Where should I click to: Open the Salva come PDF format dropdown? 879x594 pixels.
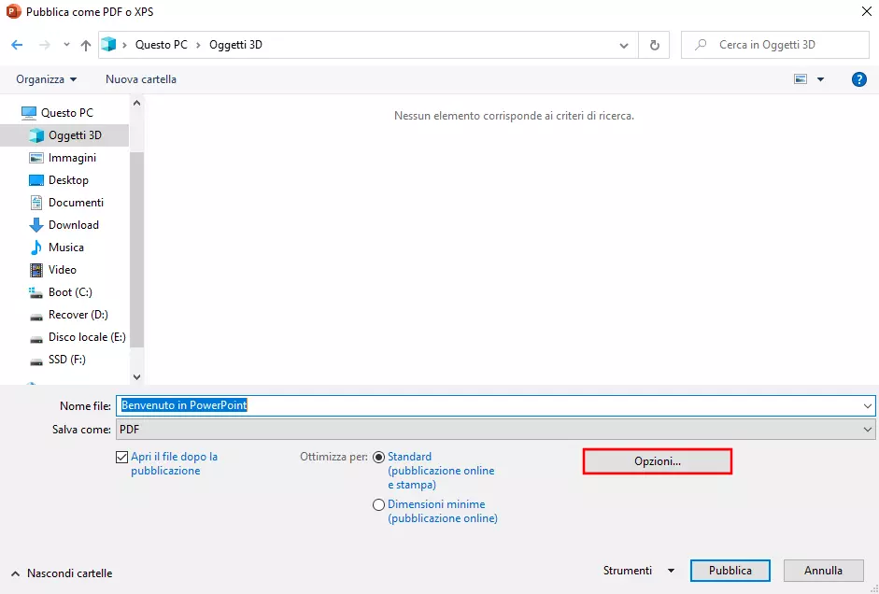[496, 430]
